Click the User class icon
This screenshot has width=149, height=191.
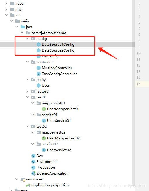[39, 86]
